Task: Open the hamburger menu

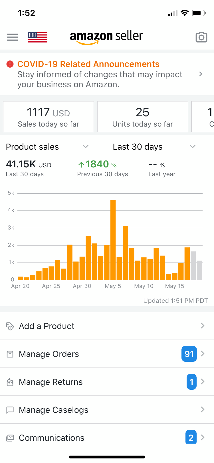Action: (x=13, y=37)
